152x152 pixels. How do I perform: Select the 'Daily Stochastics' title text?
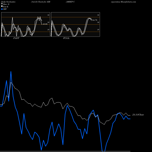8,2
